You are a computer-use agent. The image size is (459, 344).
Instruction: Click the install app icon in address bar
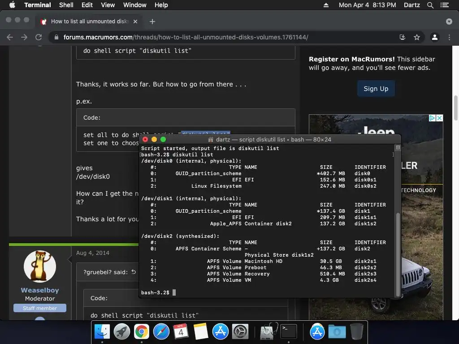pos(403,37)
